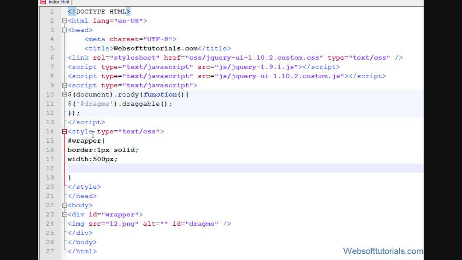Click the closing </div> tag
This screenshot has width=462, height=260.
click(x=80, y=233)
